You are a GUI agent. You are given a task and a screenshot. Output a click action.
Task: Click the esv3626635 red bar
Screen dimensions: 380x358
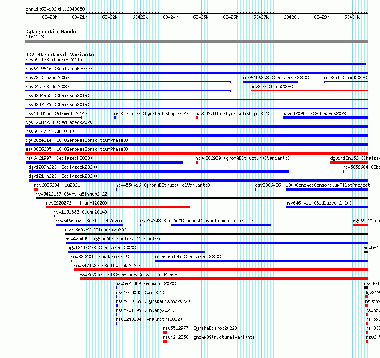[196, 153]
